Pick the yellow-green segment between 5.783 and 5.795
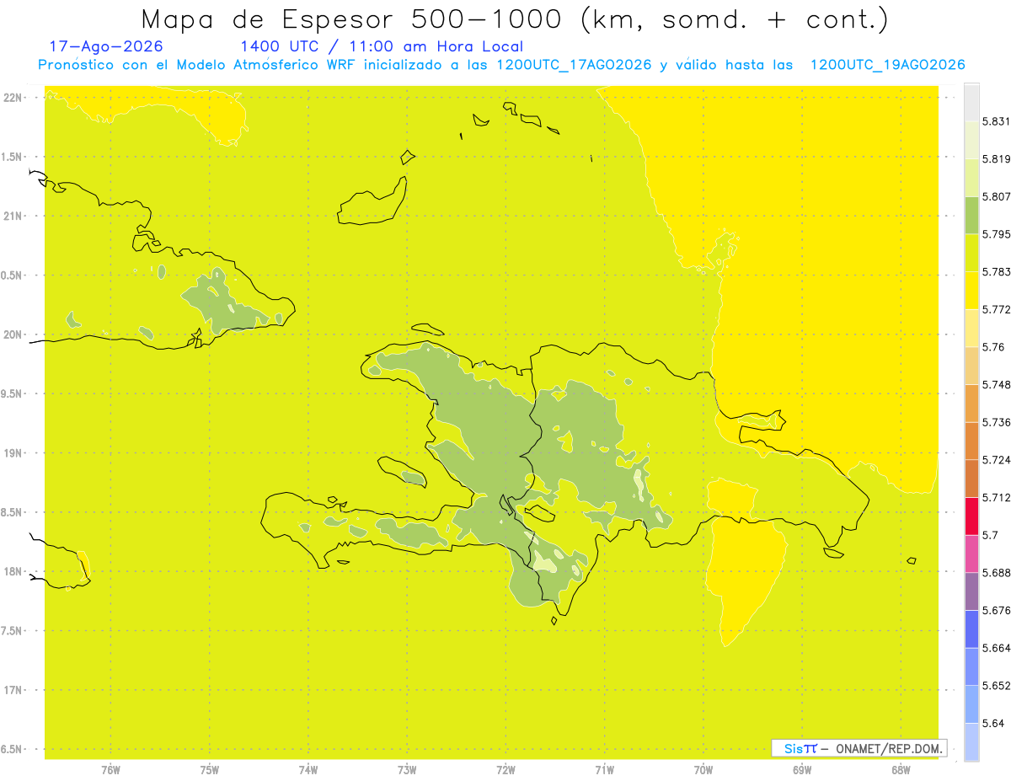The height and width of the screenshot is (781, 1011). 971,253
